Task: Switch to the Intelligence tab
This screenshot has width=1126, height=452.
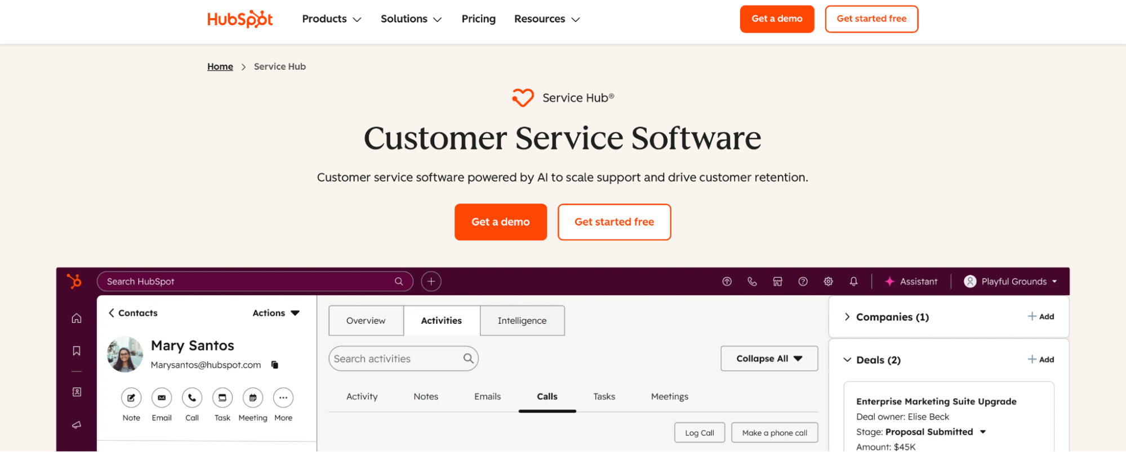Action: tap(522, 320)
